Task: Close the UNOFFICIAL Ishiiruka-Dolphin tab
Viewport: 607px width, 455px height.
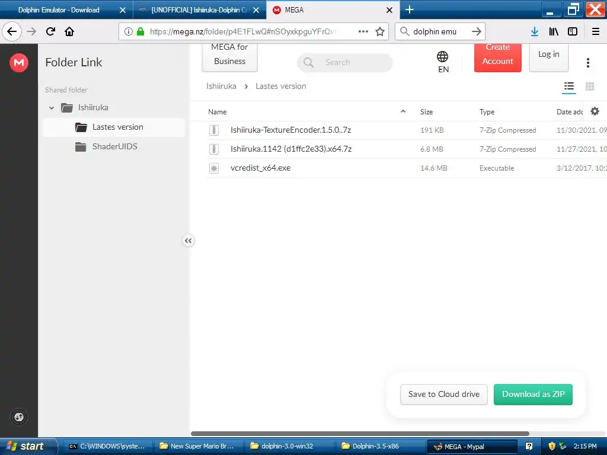Action: 256,10
